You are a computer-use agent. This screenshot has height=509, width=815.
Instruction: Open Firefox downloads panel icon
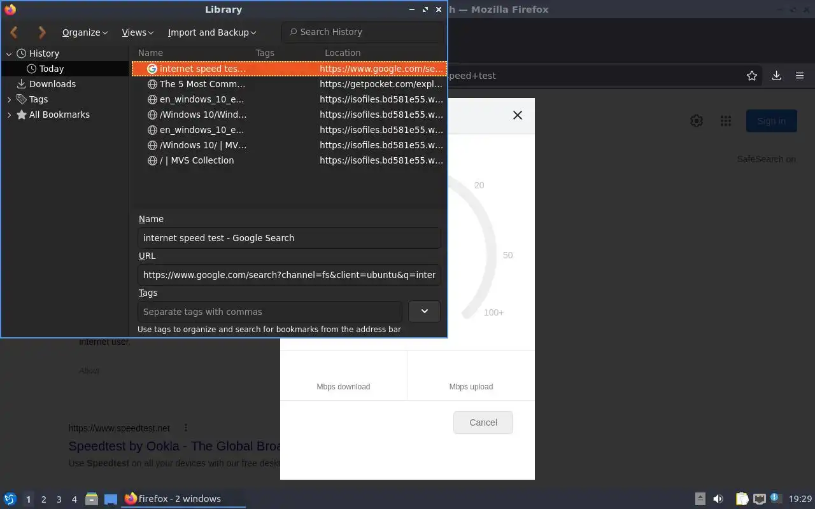click(x=776, y=76)
